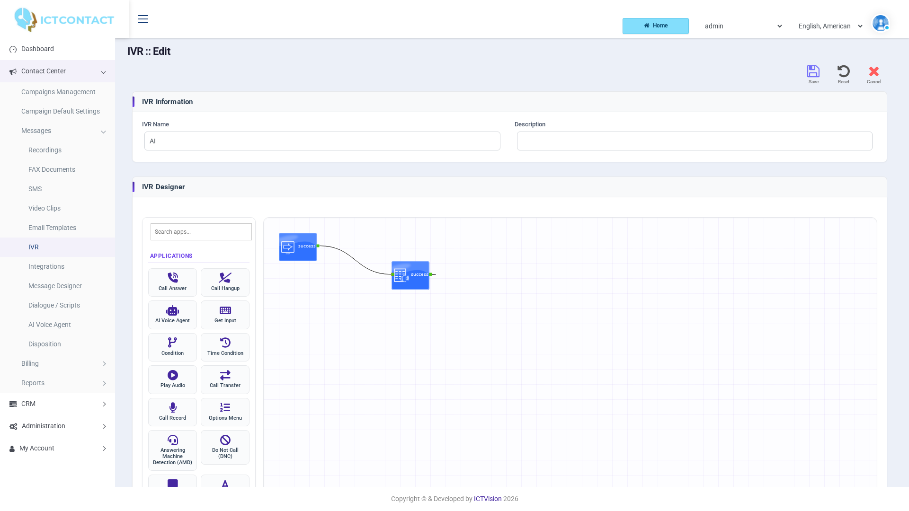
Task: Open Disposition page
Action: (57, 344)
